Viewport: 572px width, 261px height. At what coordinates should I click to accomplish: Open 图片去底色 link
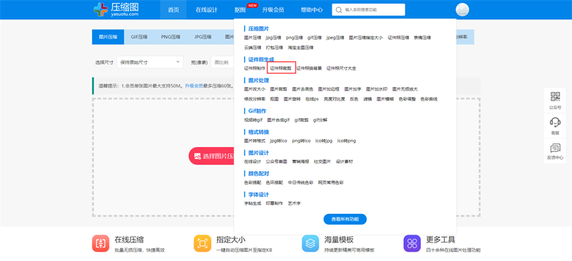pyautogui.click(x=302, y=89)
